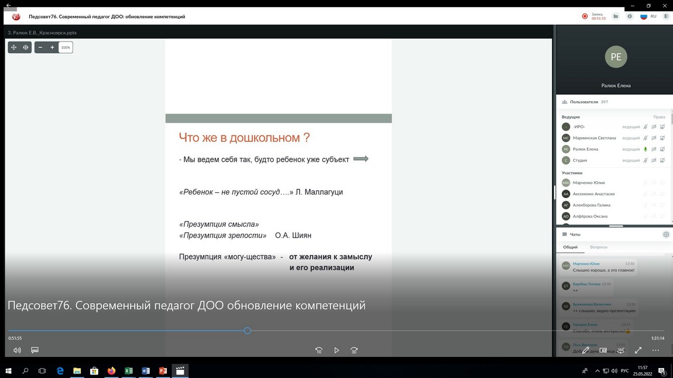
Task: Mute Ралюк Елена's active green microphone
Action: click(x=645, y=149)
